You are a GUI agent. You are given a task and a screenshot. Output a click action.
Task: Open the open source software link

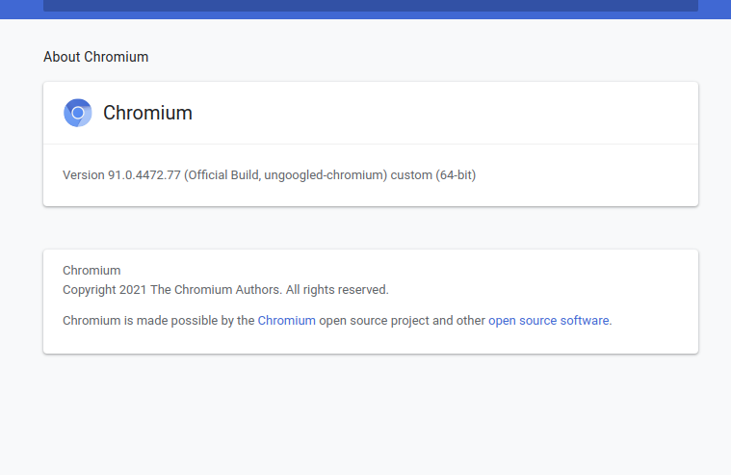click(549, 321)
